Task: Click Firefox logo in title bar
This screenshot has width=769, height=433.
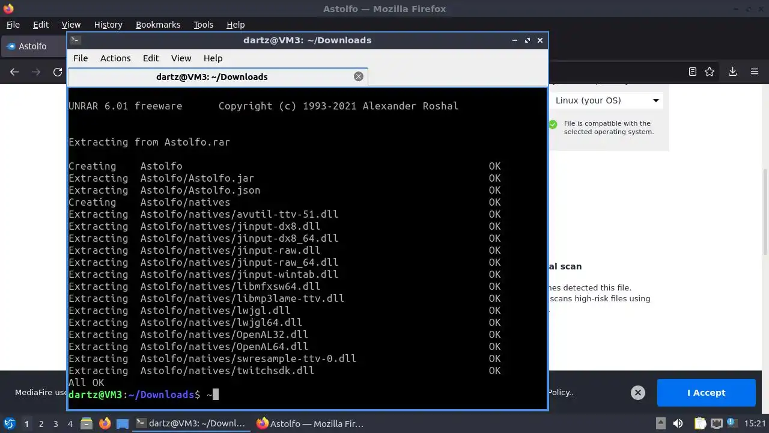Action: [8, 8]
